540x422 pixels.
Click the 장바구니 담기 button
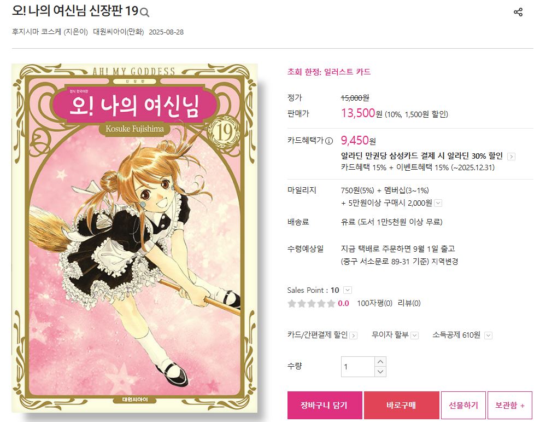(325, 405)
